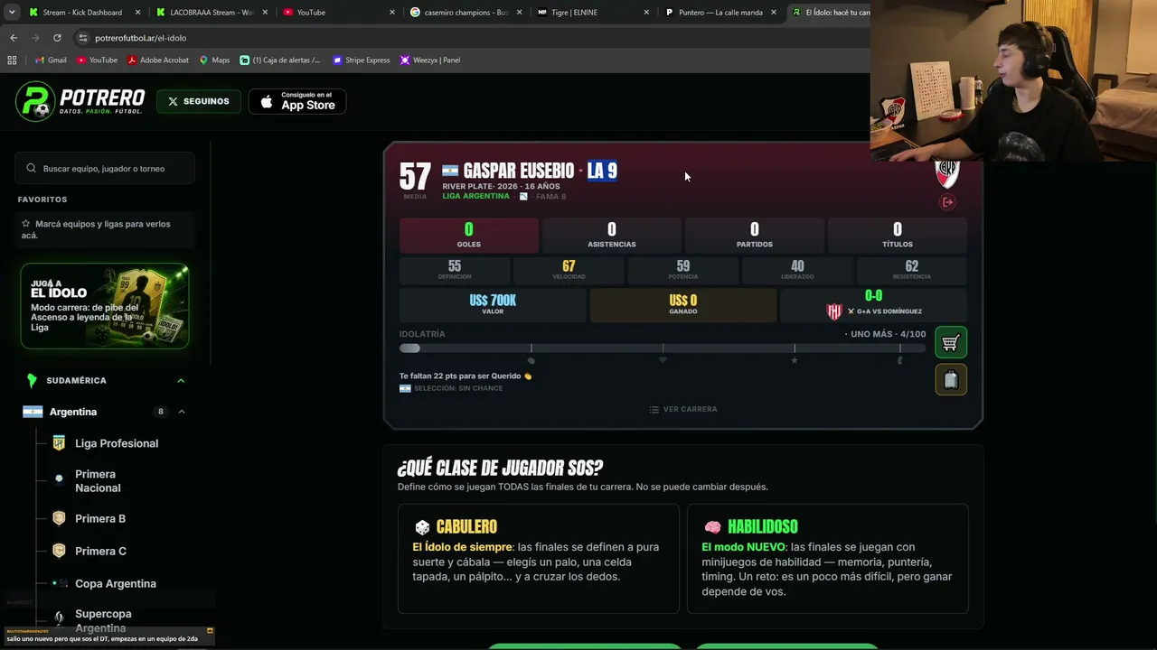Open the Stripe Express bookmark
Screen dimensions: 1157x650
pos(361,60)
